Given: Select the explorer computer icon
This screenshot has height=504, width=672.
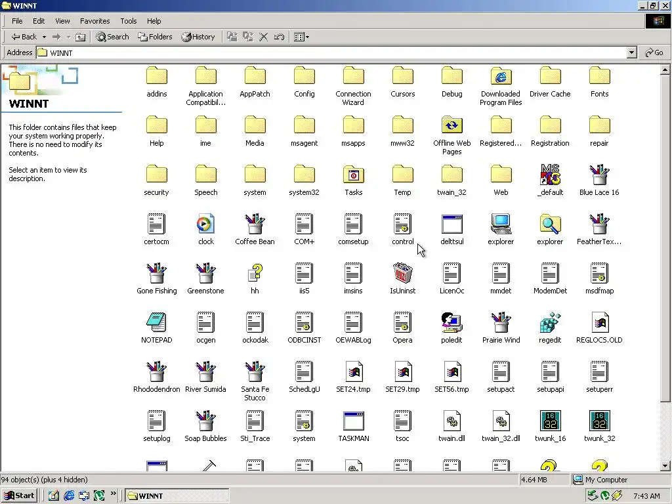Looking at the screenshot, I should tap(501, 224).
